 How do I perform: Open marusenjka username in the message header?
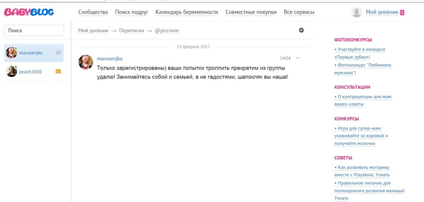pyautogui.click(x=110, y=59)
